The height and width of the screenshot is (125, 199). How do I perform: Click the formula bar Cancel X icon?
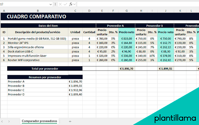(60, 4)
